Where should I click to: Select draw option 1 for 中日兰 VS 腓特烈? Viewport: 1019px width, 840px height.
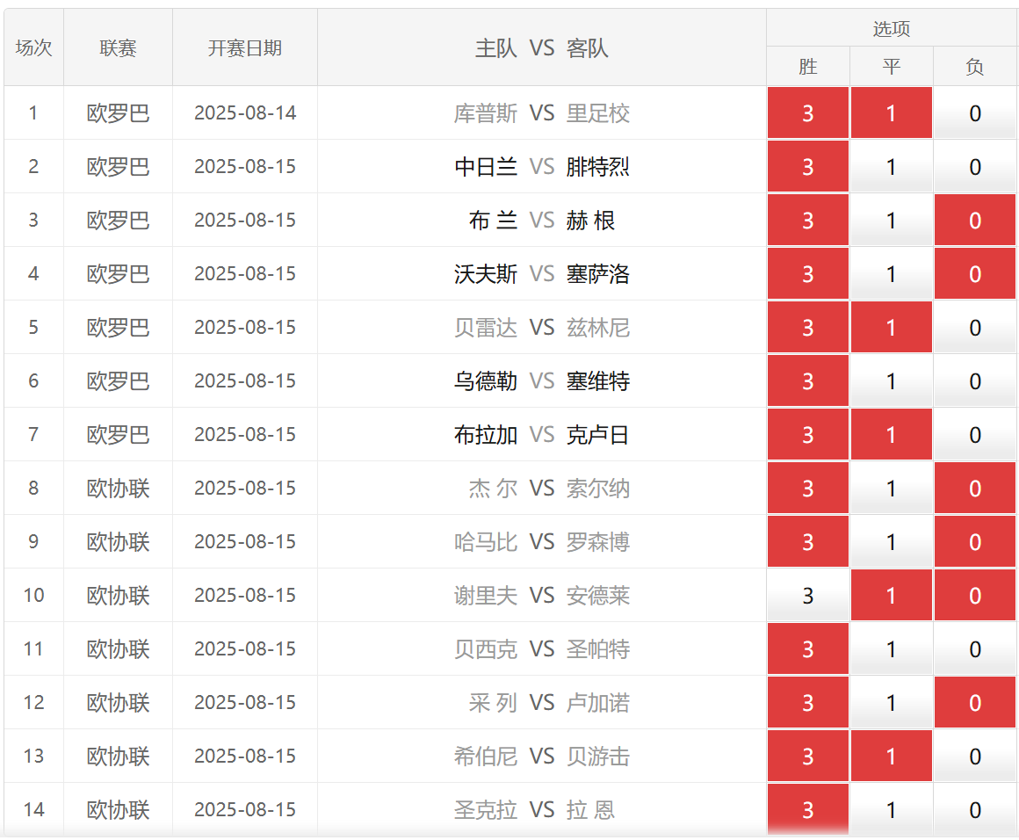(x=891, y=166)
